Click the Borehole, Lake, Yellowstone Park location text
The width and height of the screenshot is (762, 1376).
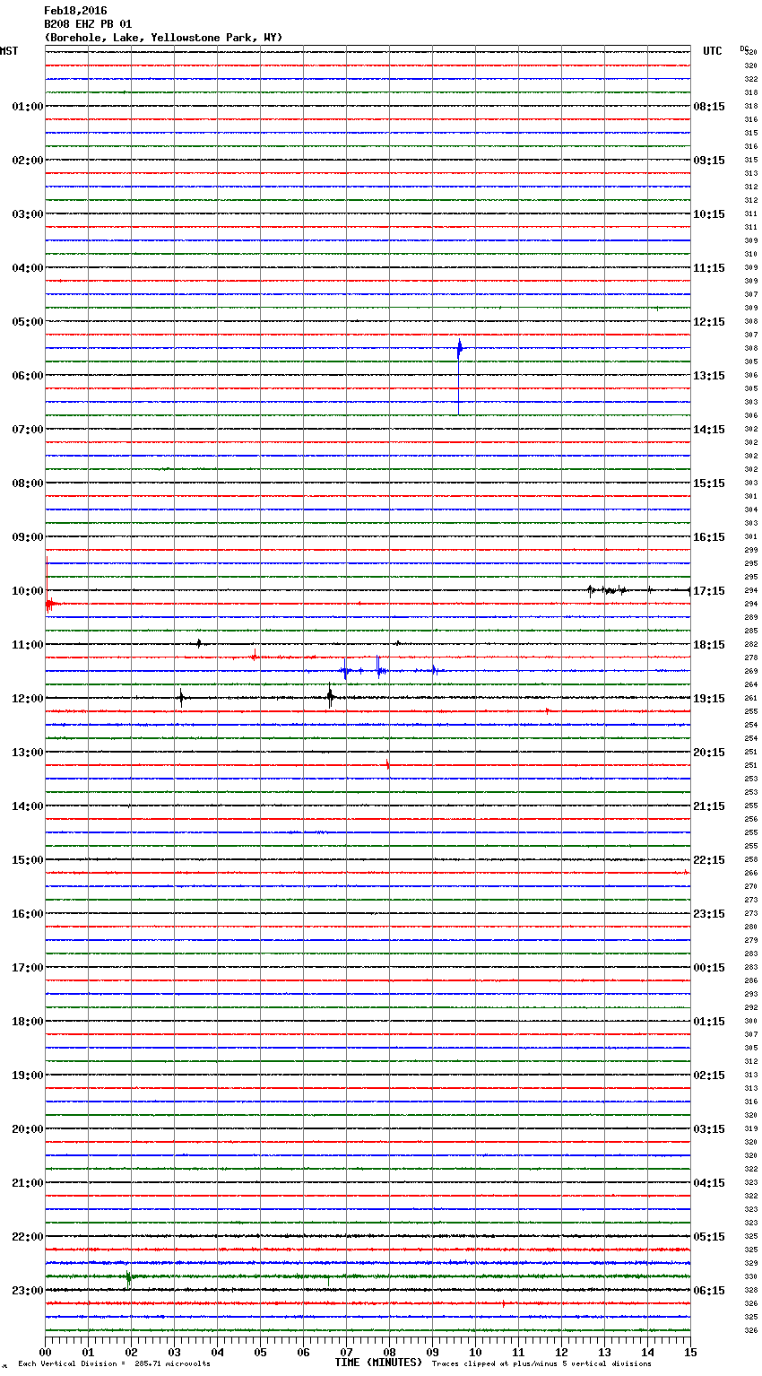coord(163,38)
